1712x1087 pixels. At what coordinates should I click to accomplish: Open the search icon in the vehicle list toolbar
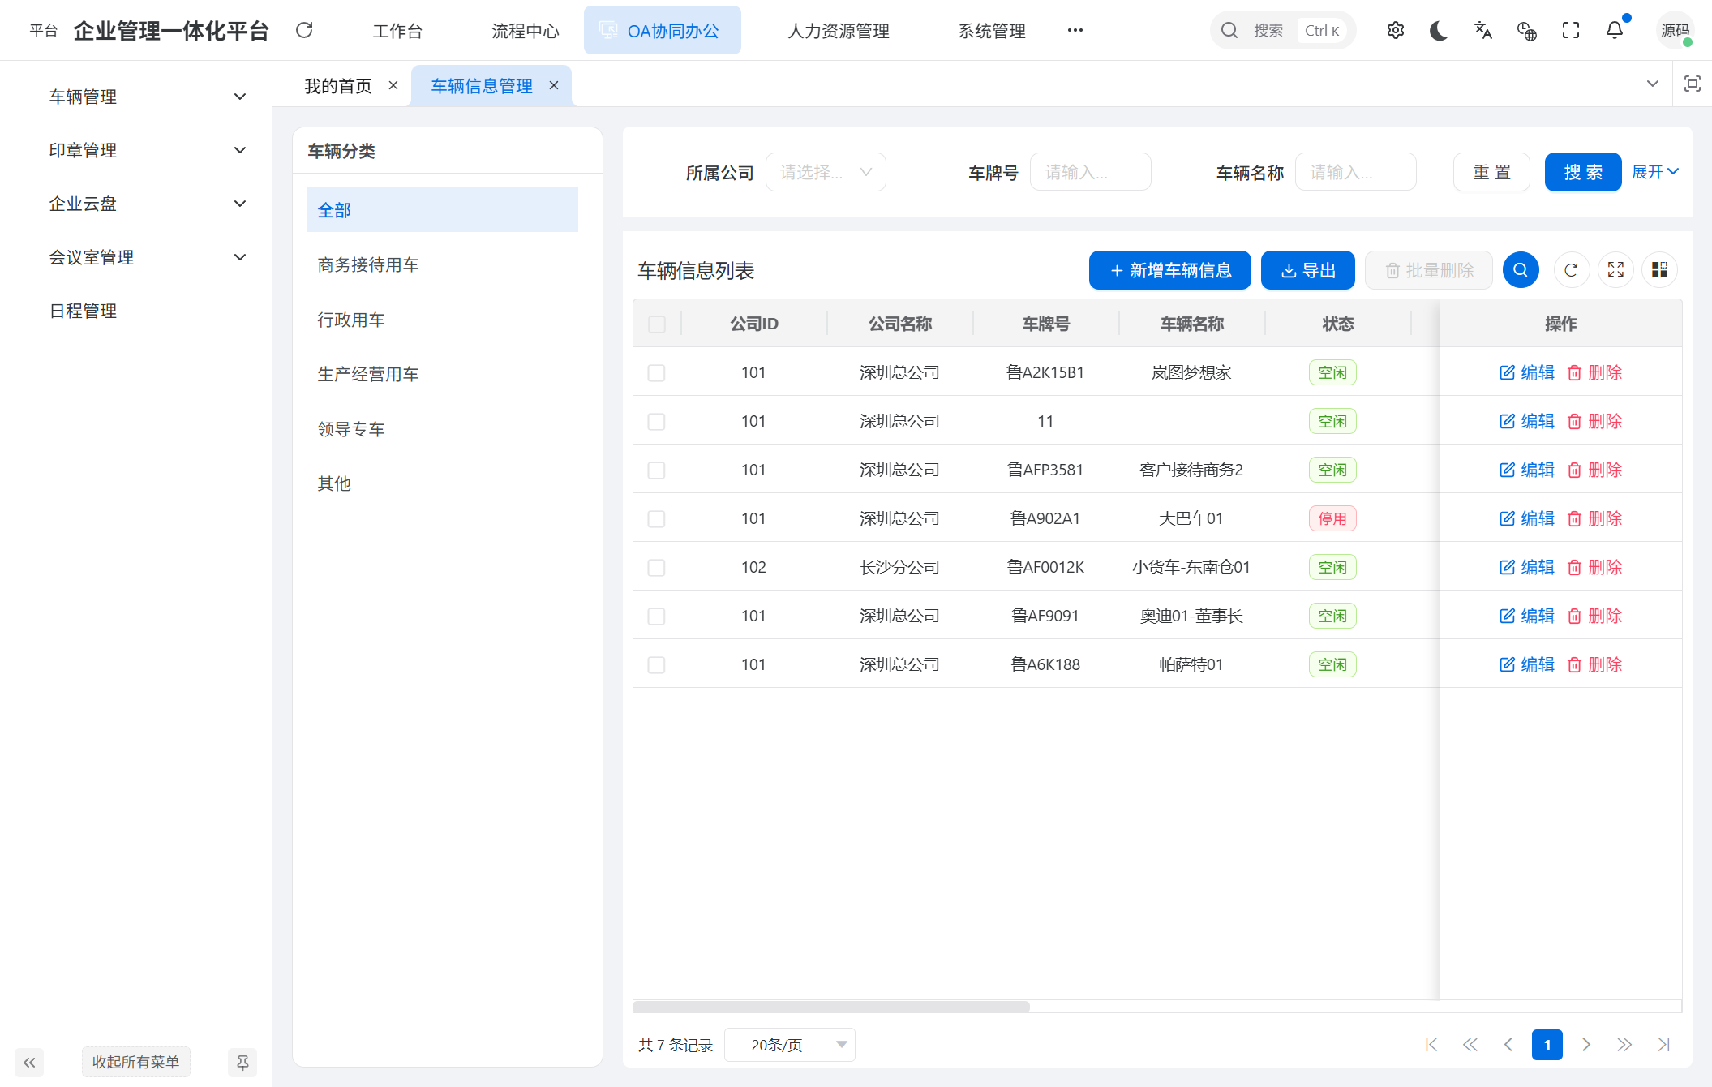pos(1521,269)
